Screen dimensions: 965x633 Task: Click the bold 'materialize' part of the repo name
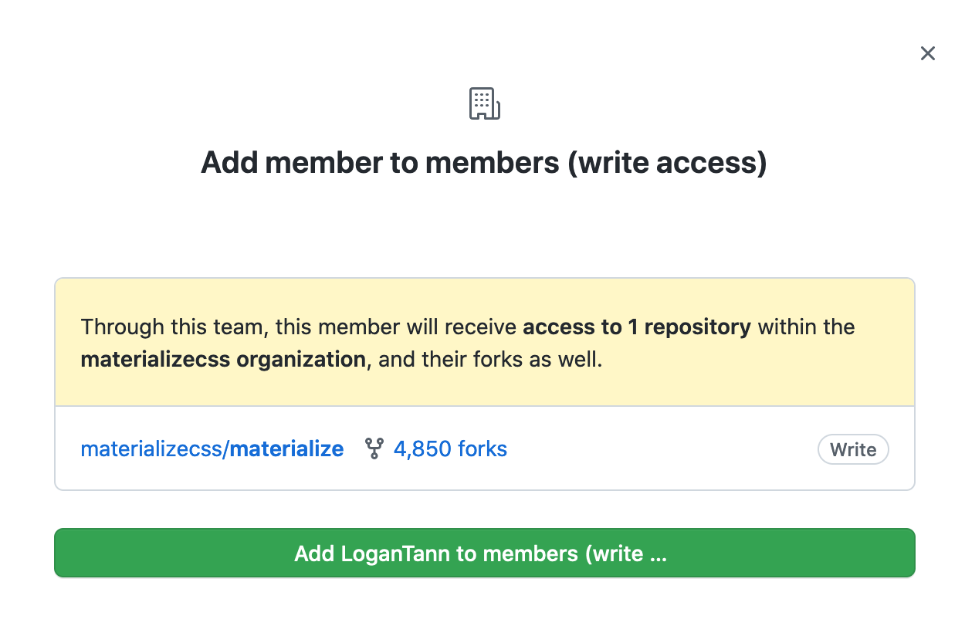(x=286, y=449)
